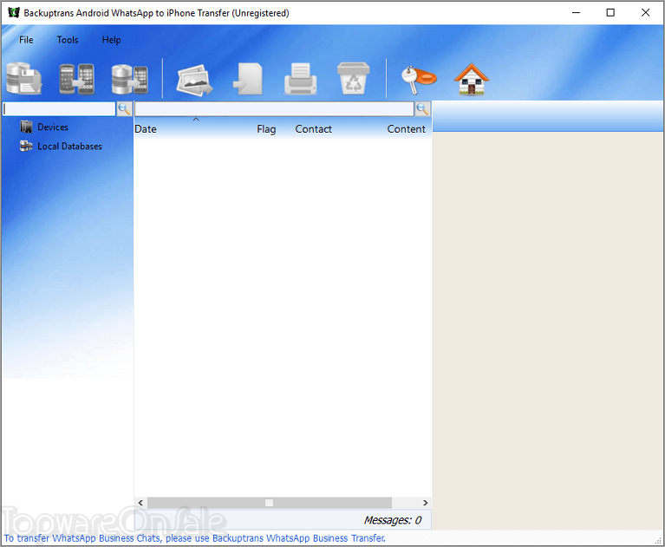Select the Devices tree item
The height and width of the screenshot is (547, 665).
coord(53,127)
